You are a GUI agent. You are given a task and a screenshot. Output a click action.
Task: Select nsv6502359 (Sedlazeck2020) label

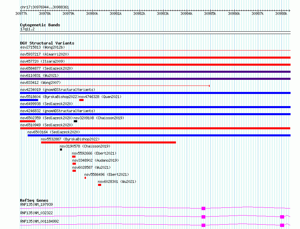tap(47, 118)
